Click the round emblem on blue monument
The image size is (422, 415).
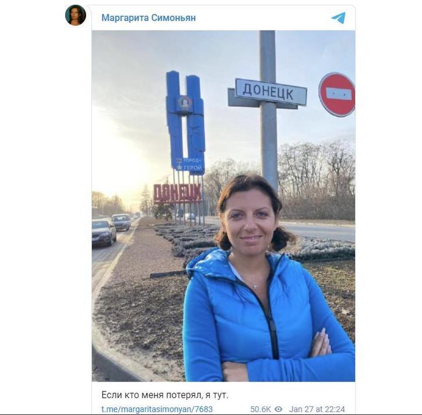[x=185, y=103]
